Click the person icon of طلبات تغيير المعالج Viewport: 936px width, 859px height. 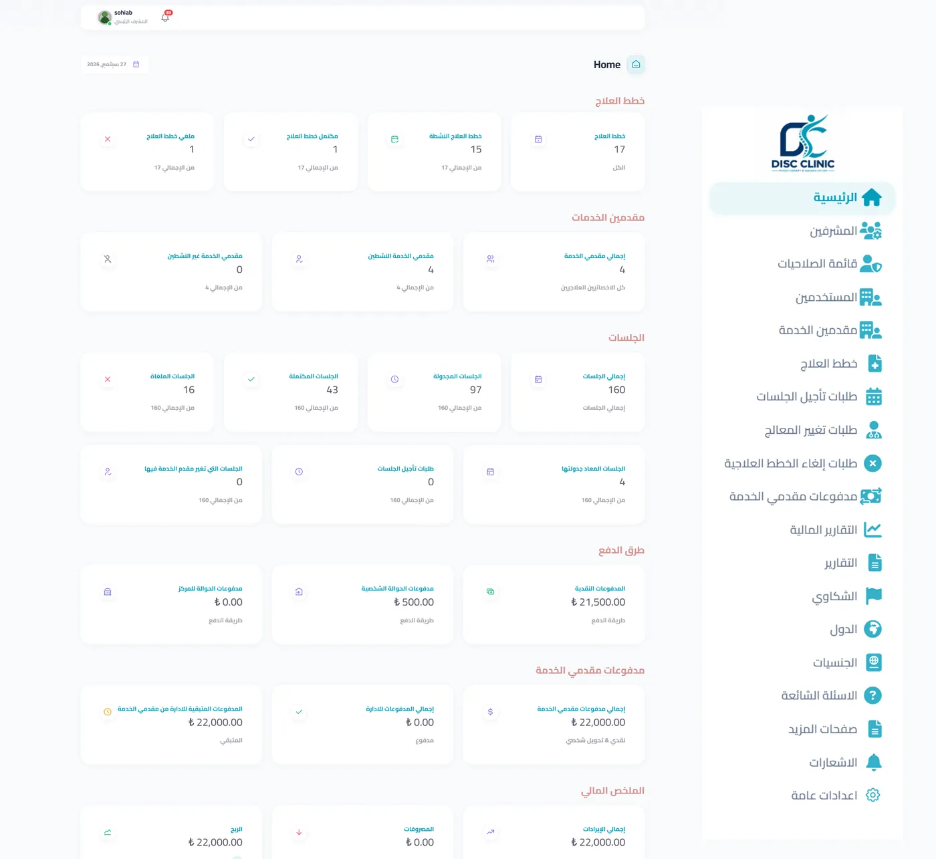pos(874,430)
